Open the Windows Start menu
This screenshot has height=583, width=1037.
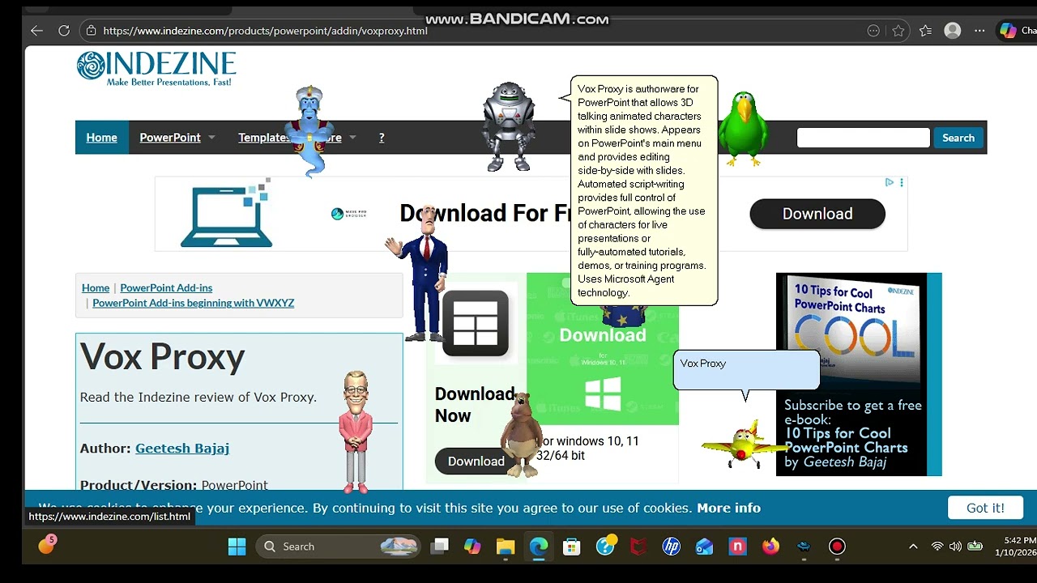(237, 547)
